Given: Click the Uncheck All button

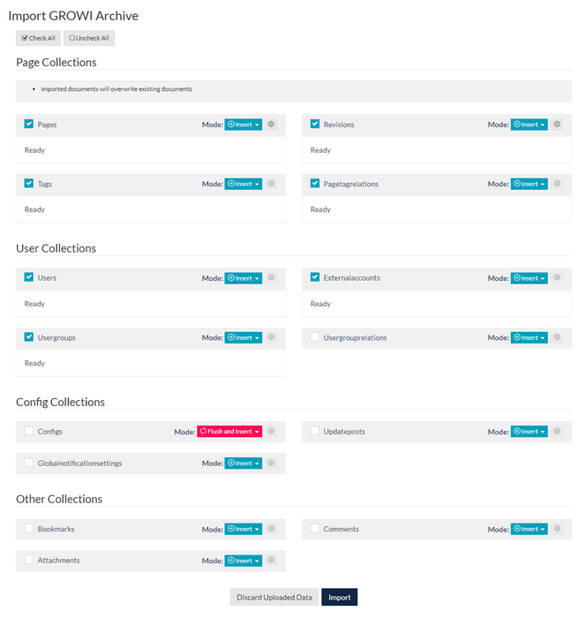Looking at the screenshot, I should [89, 38].
